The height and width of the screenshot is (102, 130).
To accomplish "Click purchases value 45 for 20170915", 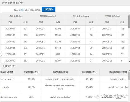I will [91, 41].
